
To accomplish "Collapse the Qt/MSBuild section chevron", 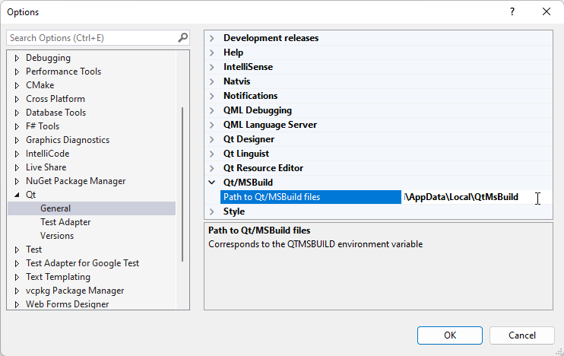I will tap(212, 183).
